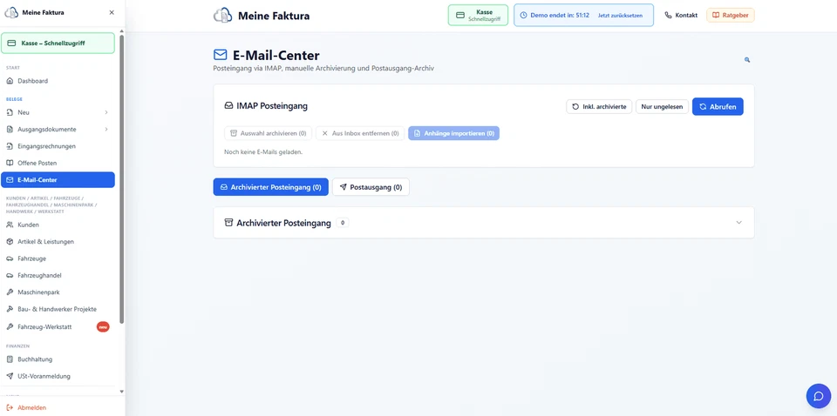Expand the Ausgangsdokumente submenu chevron
Screen dimensions: 837x416
click(x=106, y=130)
